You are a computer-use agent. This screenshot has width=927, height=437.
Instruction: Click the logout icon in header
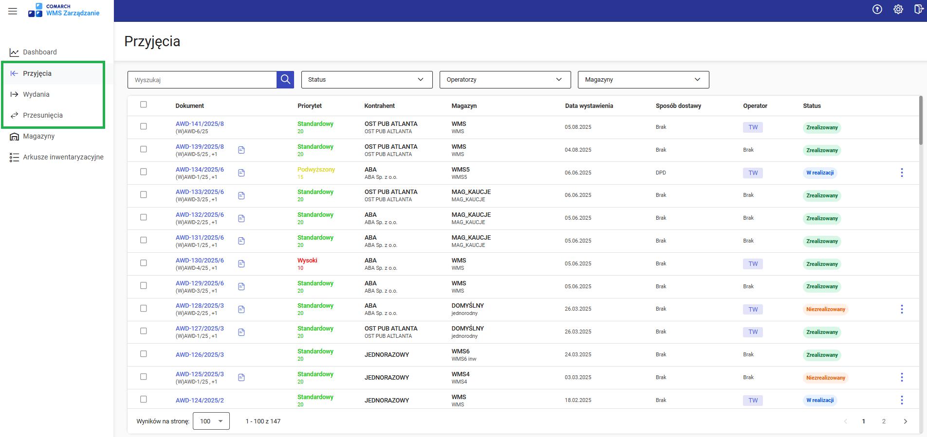[x=918, y=10]
